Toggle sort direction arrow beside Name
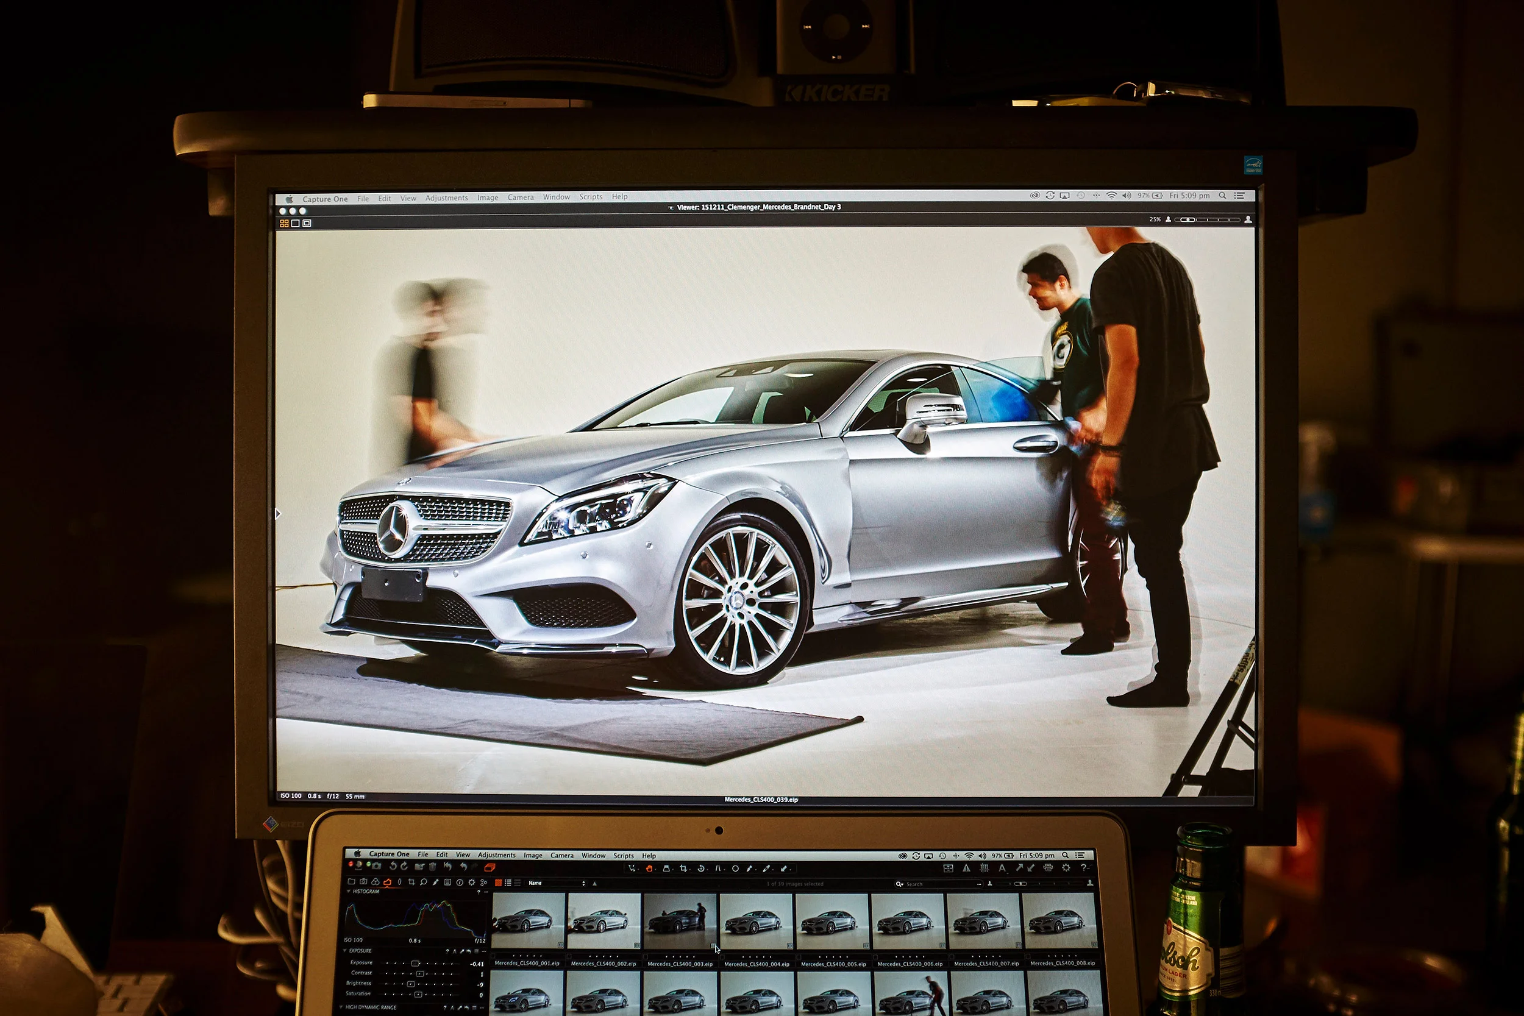1524x1016 pixels. [x=595, y=884]
